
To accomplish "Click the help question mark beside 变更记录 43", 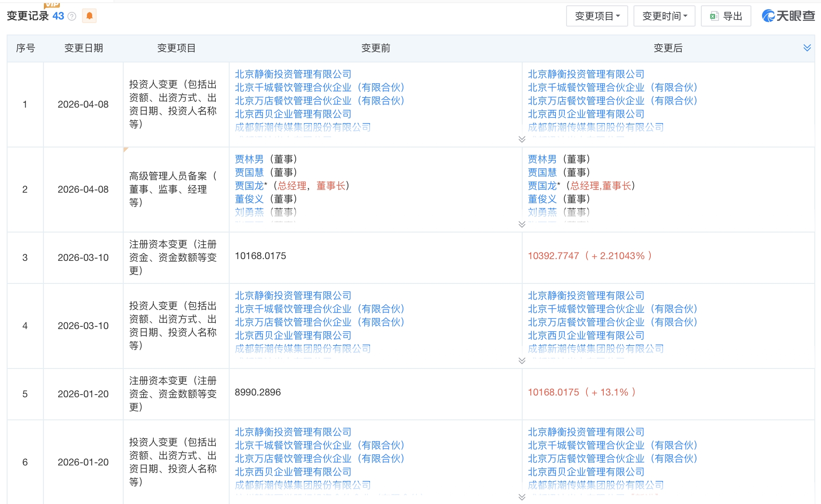I will 72,16.
